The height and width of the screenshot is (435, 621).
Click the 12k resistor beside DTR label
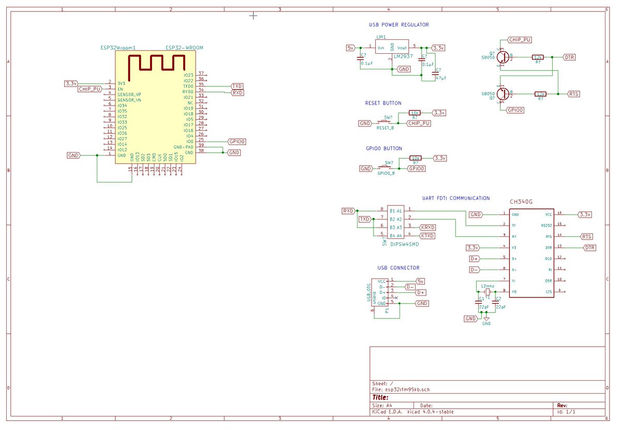(538, 57)
